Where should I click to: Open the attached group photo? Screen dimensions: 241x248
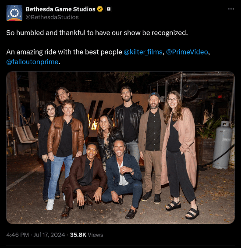click(x=120, y=147)
